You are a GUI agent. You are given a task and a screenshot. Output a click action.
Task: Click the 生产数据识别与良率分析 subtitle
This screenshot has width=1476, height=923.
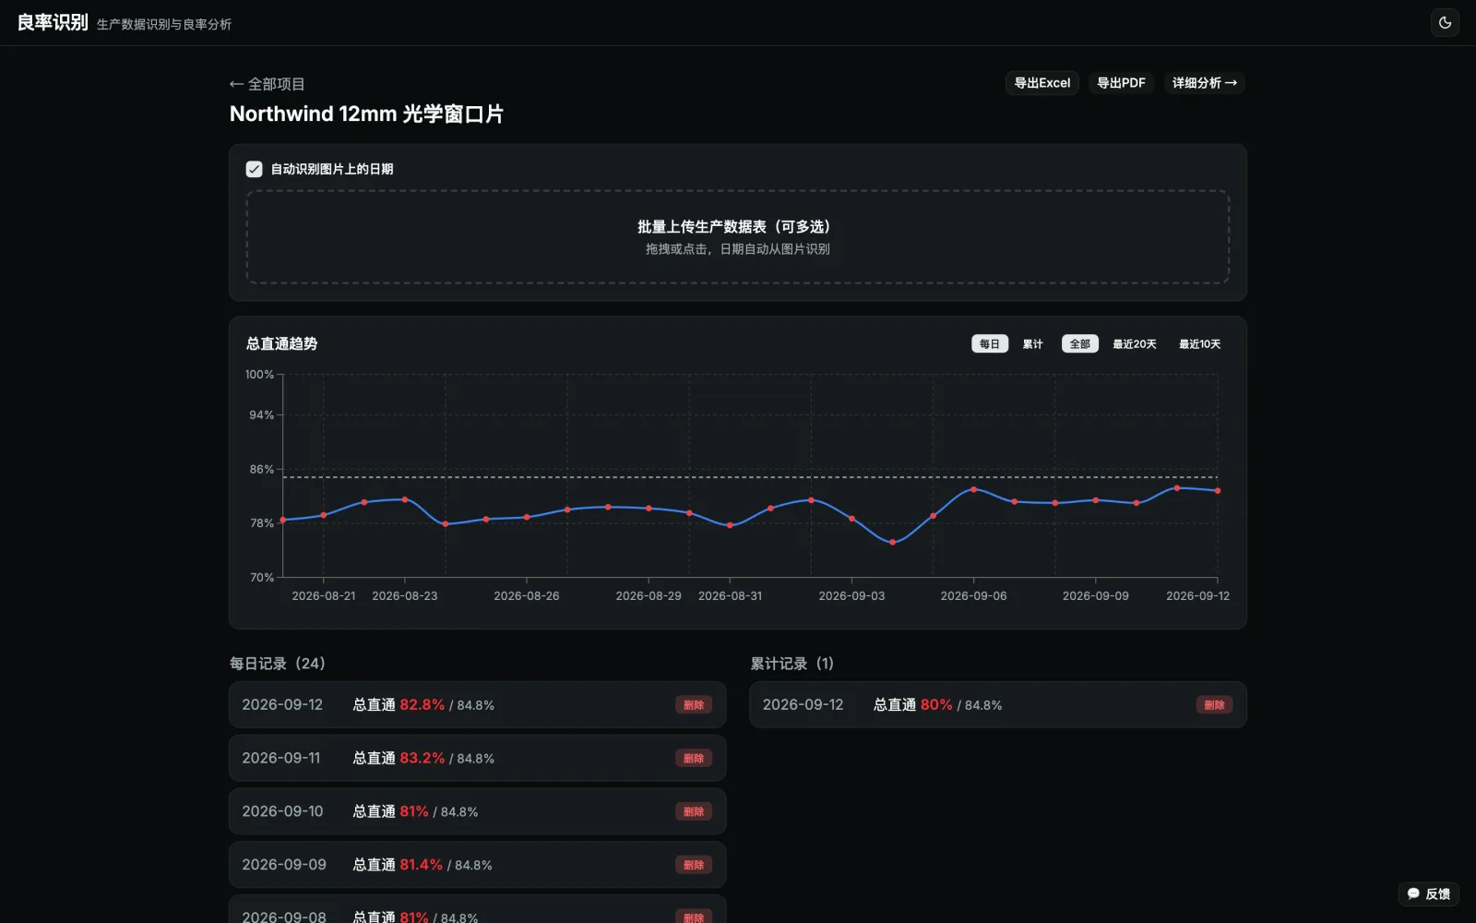click(164, 25)
